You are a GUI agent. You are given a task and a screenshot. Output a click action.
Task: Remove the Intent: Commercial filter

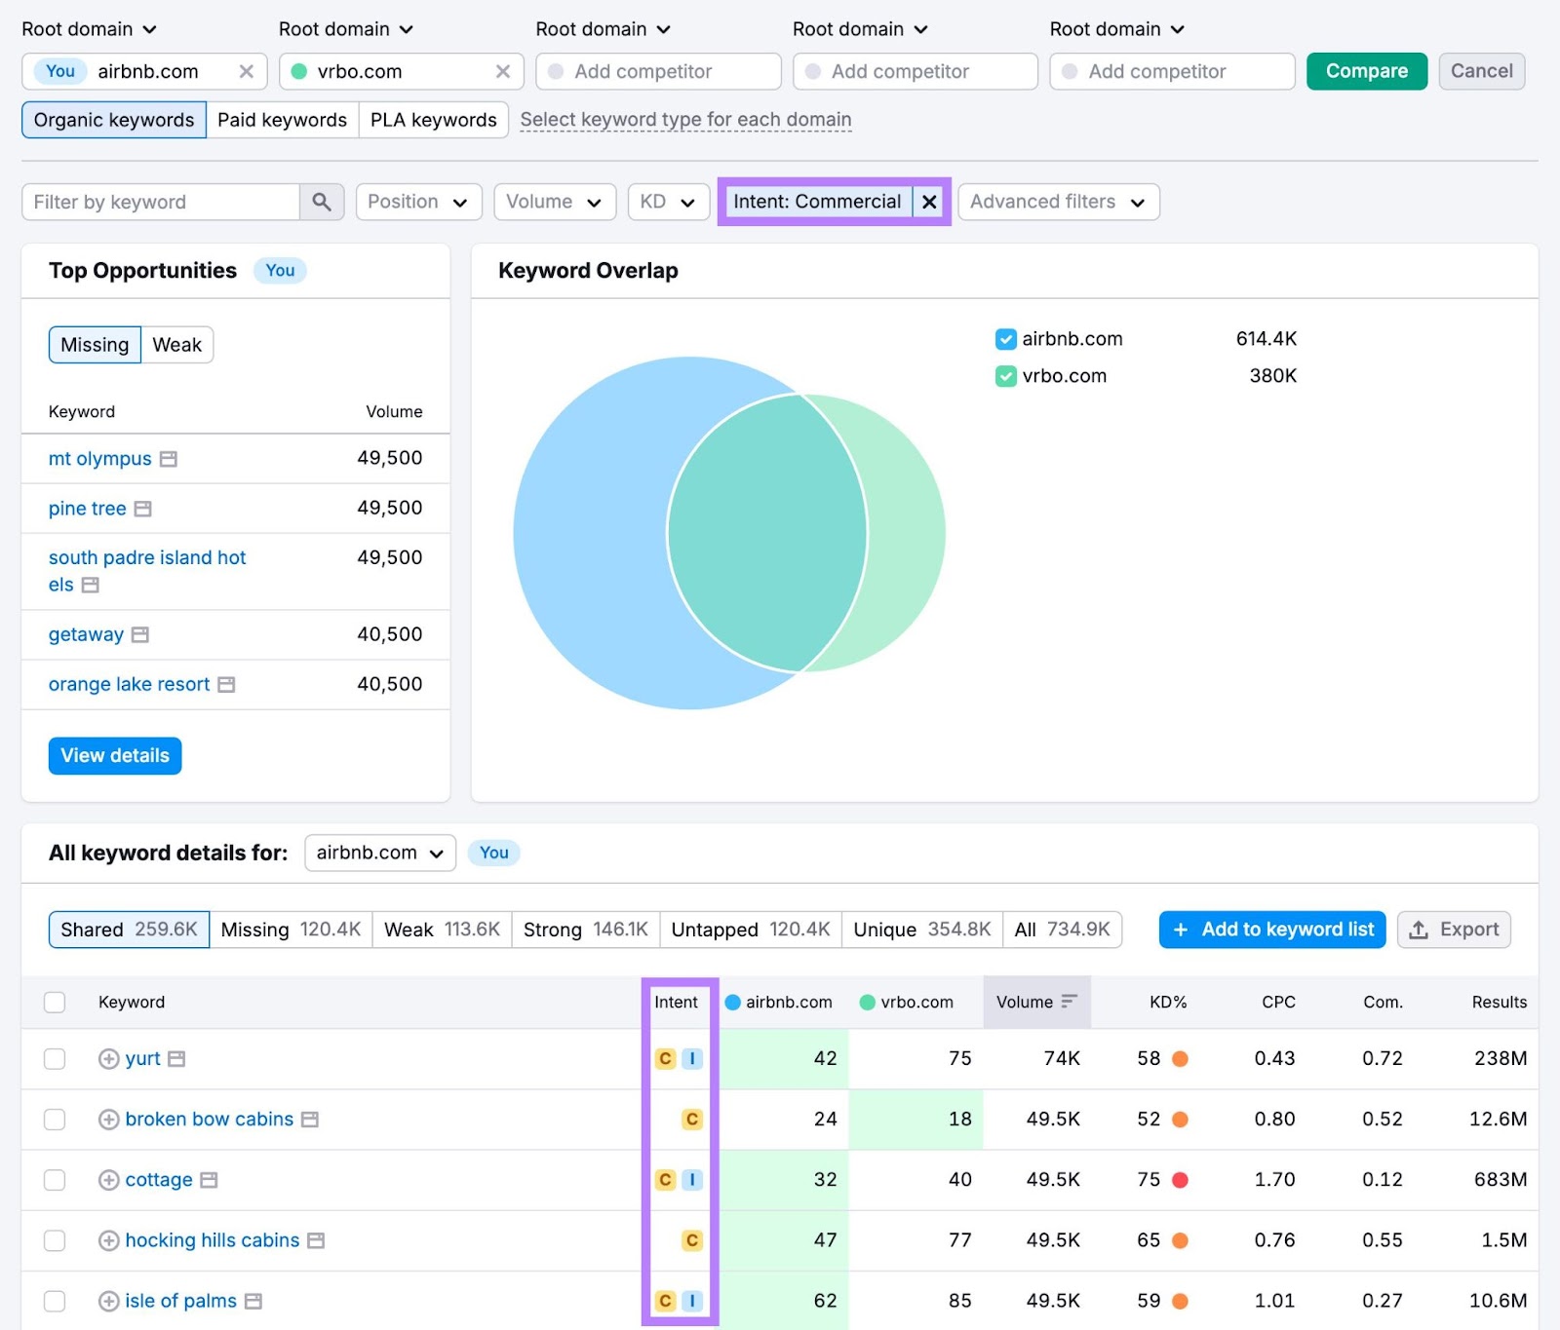coord(929,202)
